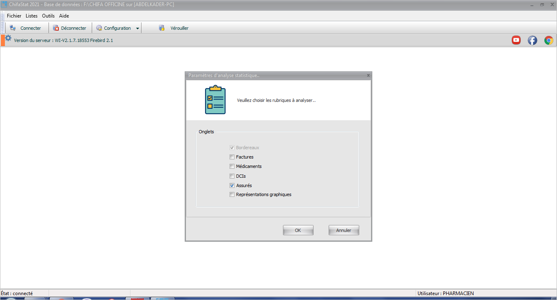Open the Chrome icon link
The height and width of the screenshot is (300, 557).
point(549,40)
